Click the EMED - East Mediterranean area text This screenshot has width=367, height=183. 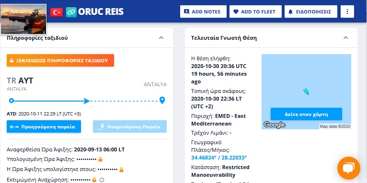point(218,120)
